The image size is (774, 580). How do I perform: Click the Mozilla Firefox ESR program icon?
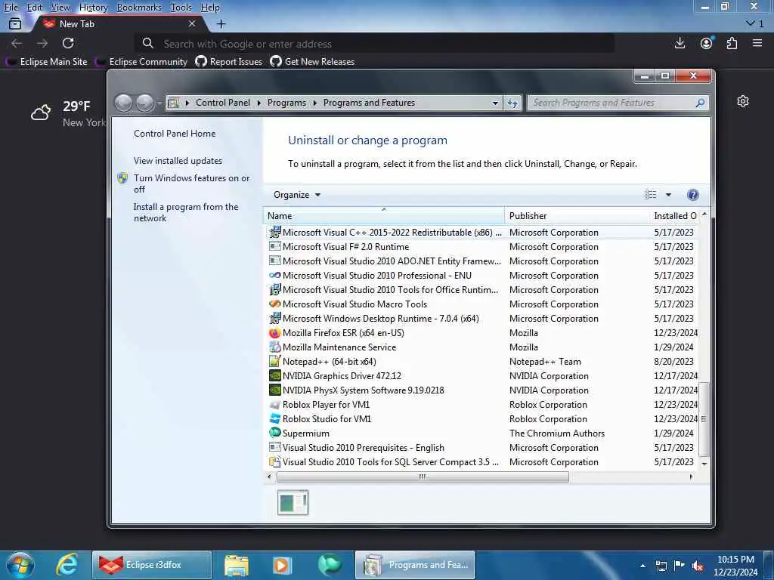(x=274, y=333)
